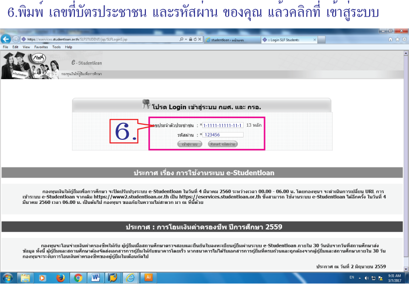409x284 pixels.
Task: Click the Reset รหัสผ่าน button
Action: tap(223, 144)
